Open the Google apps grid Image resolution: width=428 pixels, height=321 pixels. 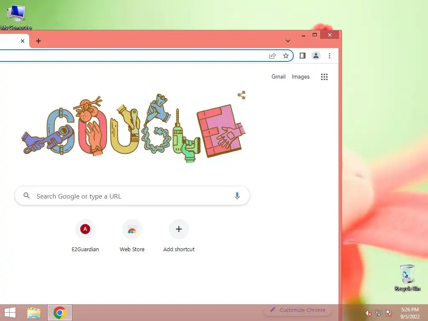coord(324,77)
